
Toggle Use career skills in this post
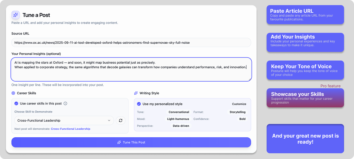[x=16, y=104]
